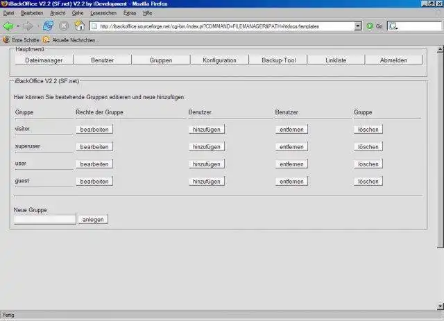Go to the Home page icon
Viewport: 444px width, 321px height.
point(79,26)
